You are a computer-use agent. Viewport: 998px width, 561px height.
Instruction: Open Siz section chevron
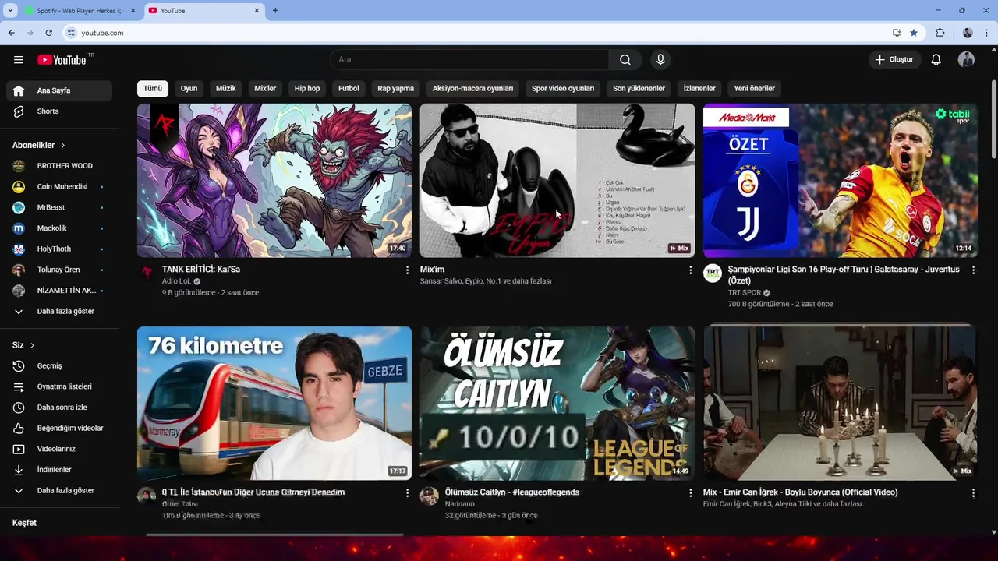pyautogui.click(x=32, y=345)
